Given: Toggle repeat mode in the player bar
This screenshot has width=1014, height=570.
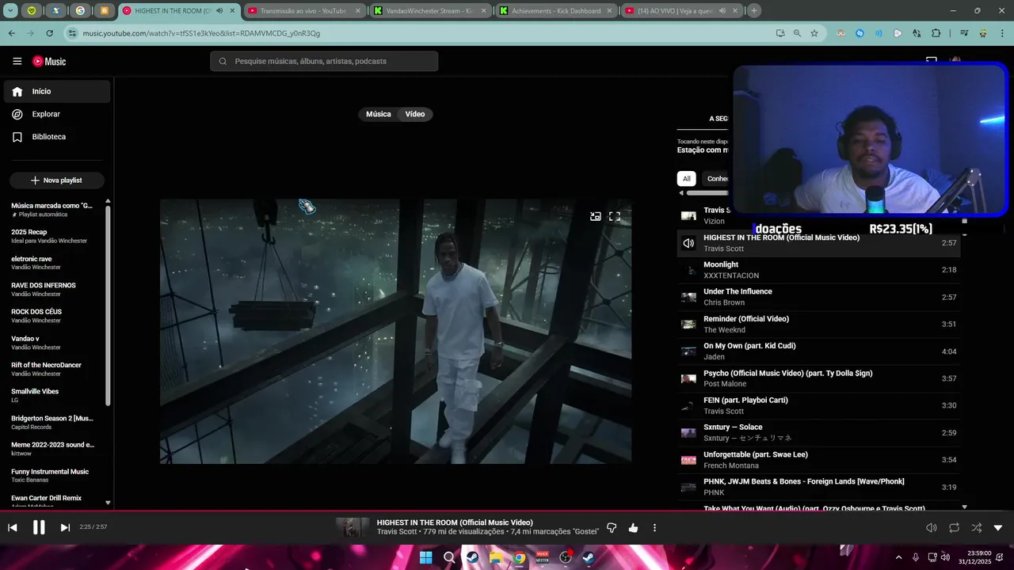Looking at the screenshot, I should pos(954,528).
